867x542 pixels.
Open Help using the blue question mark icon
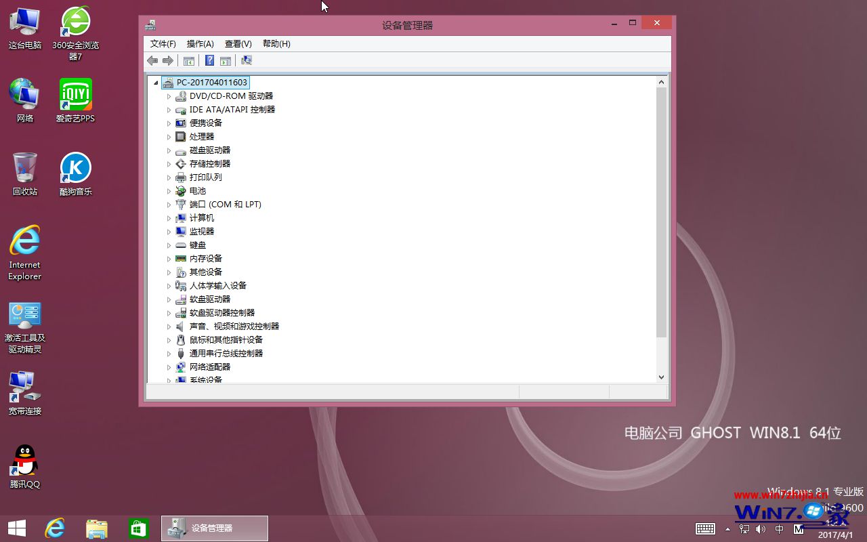coord(209,60)
